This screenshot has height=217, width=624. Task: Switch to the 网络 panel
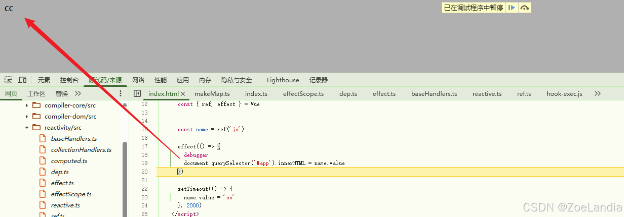click(138, 80)
